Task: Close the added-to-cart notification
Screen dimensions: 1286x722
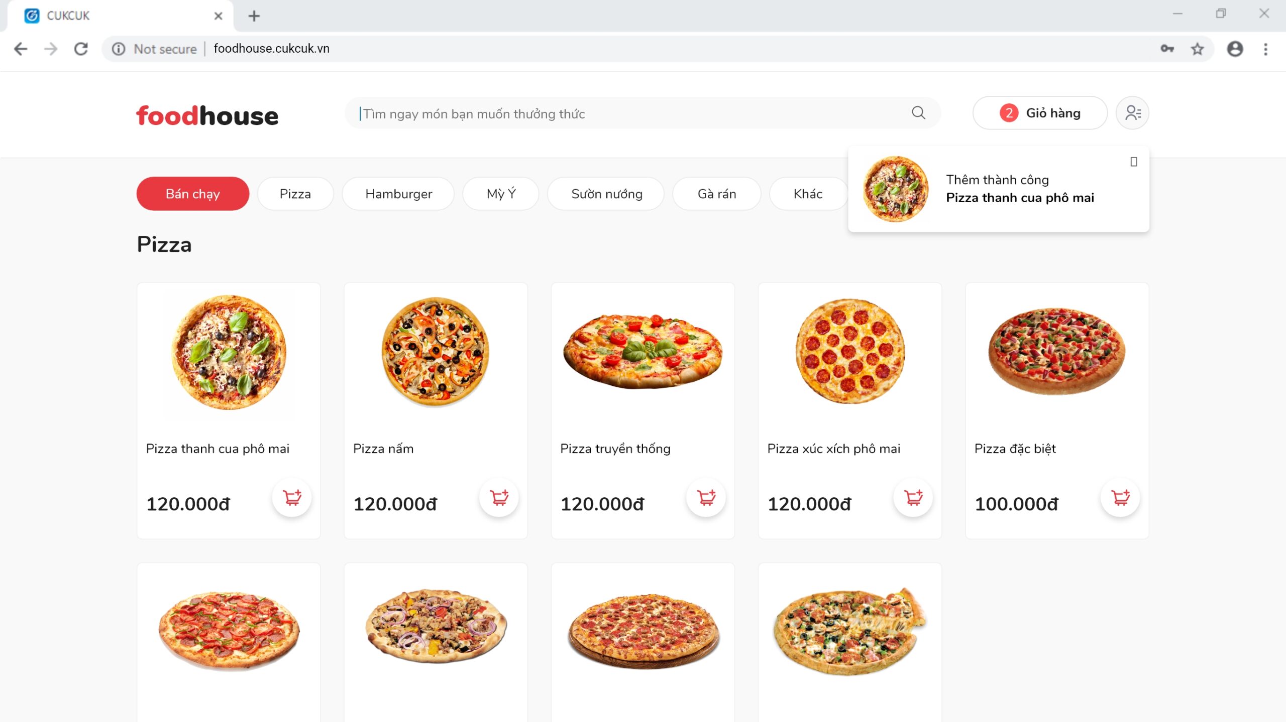Action: (1134, 162)
